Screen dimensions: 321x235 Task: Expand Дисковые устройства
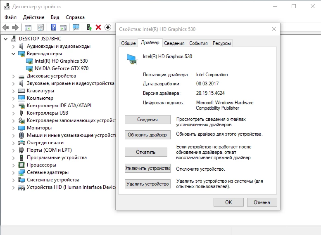(14, 76)
